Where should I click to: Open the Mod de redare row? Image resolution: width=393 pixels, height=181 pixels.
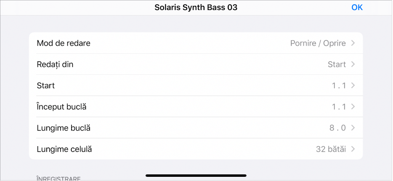tap(196, 43)
